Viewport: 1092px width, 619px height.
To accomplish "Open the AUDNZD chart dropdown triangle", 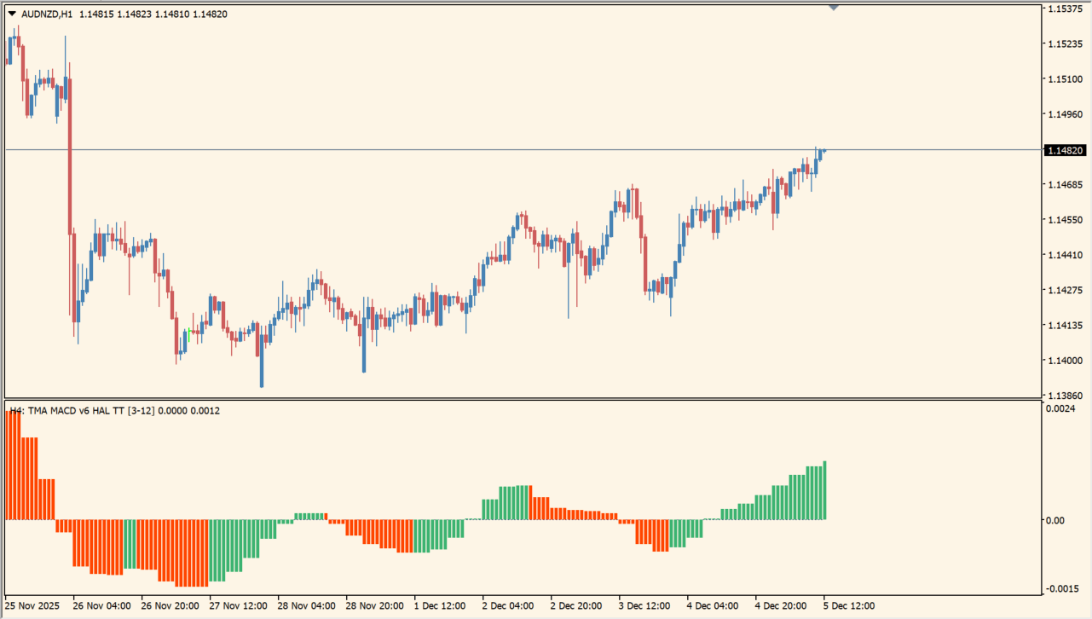I will pyautogui.click(x=10, y=13).
